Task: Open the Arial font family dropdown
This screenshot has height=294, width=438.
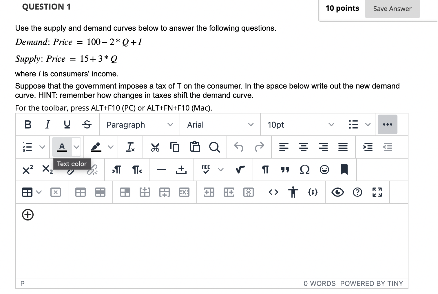Action: pos(220,124)
